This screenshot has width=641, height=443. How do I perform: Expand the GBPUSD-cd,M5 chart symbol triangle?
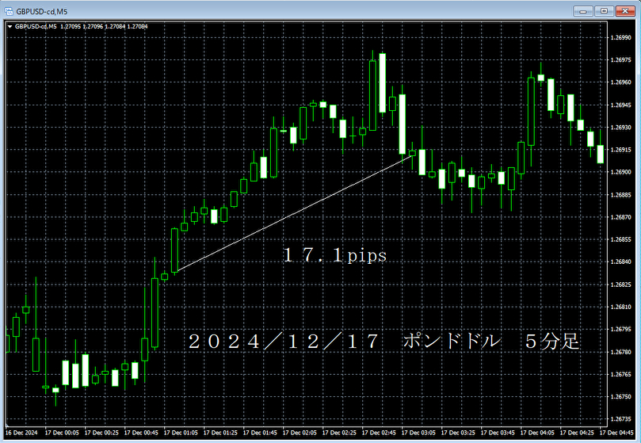pos(10,27)
